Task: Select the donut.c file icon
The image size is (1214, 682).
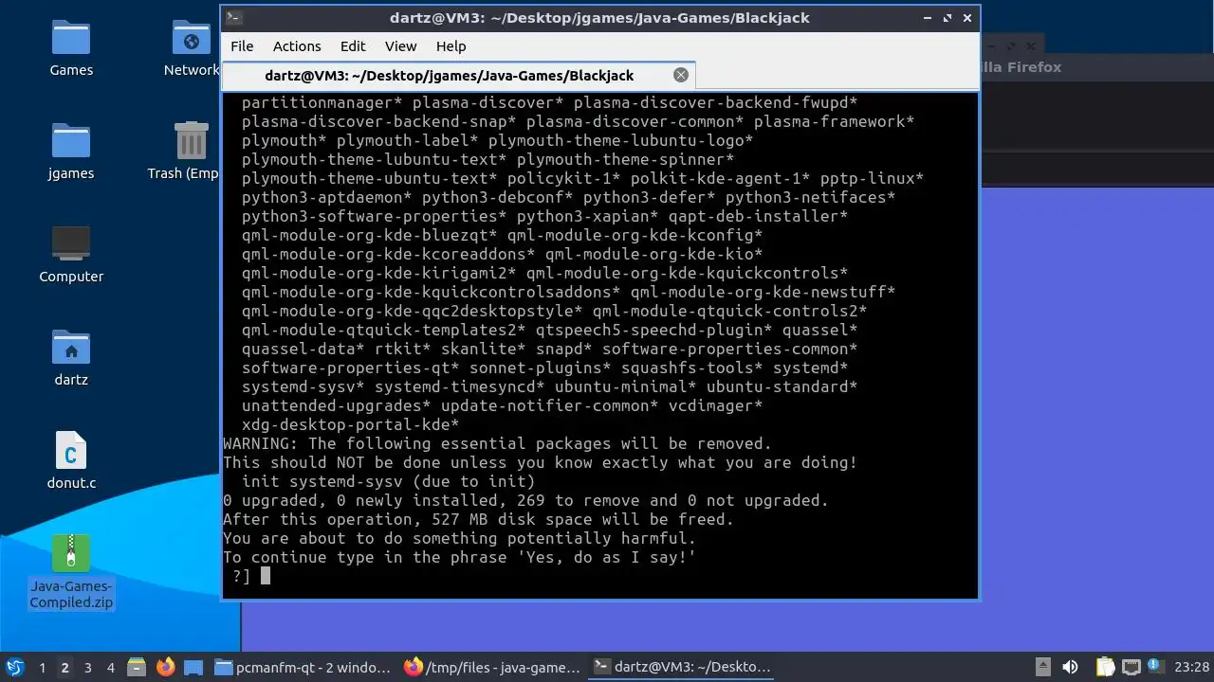Action: [x=71, y=461]
